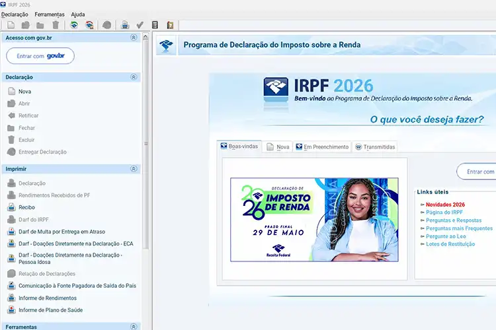Click icon beside Darf Doações ECA
496x330 pixels.
click(x=11, y=244)
